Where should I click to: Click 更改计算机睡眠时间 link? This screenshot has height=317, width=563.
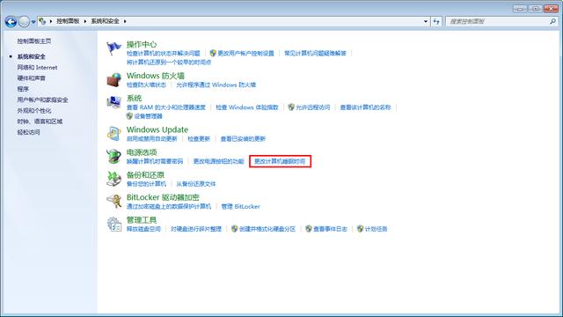coord(280,161)
